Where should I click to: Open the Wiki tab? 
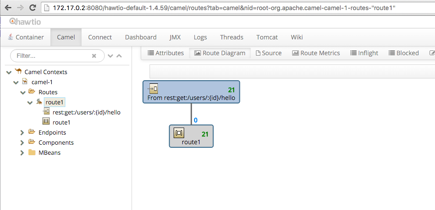point(297,37)
